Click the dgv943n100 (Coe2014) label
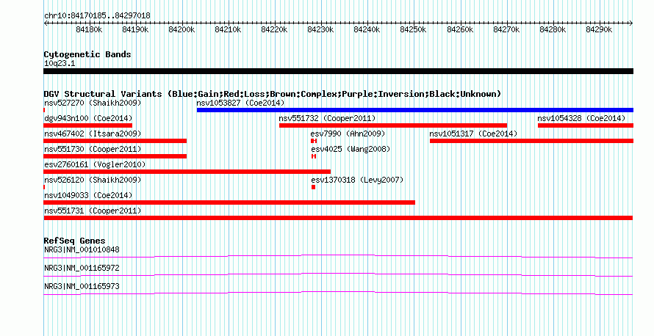 [x=88, y=118]
